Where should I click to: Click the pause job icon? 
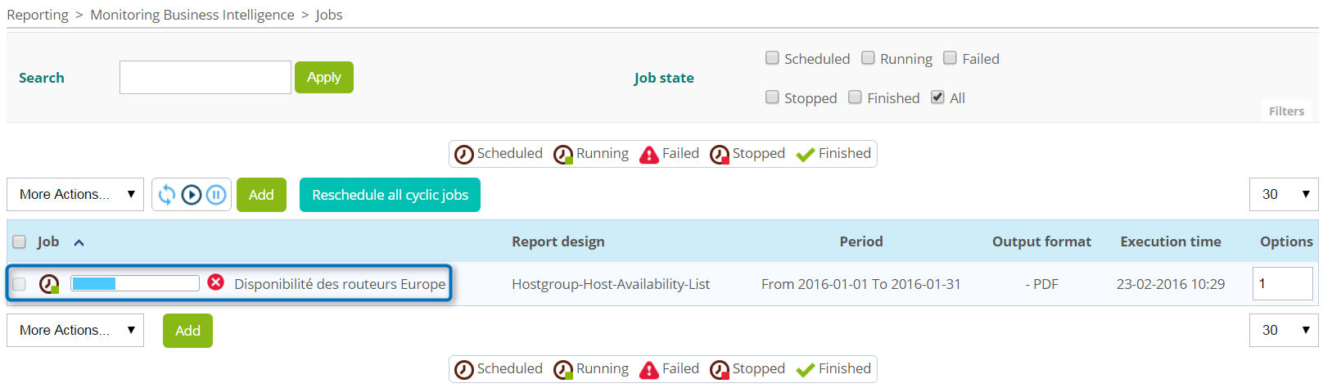point(216,195)
